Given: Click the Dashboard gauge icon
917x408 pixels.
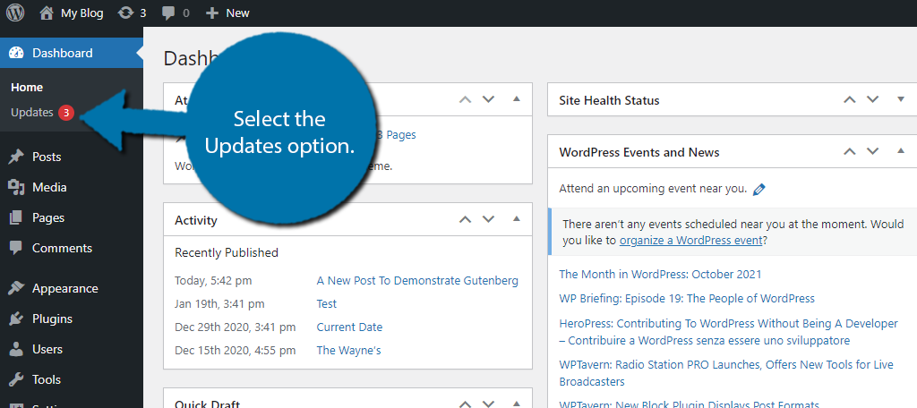Looking at the screenshot, I should click(x=16, y=53).
